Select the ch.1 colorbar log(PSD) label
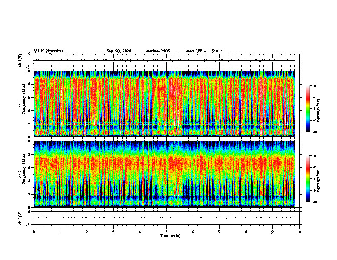 (x=319, y=110)
